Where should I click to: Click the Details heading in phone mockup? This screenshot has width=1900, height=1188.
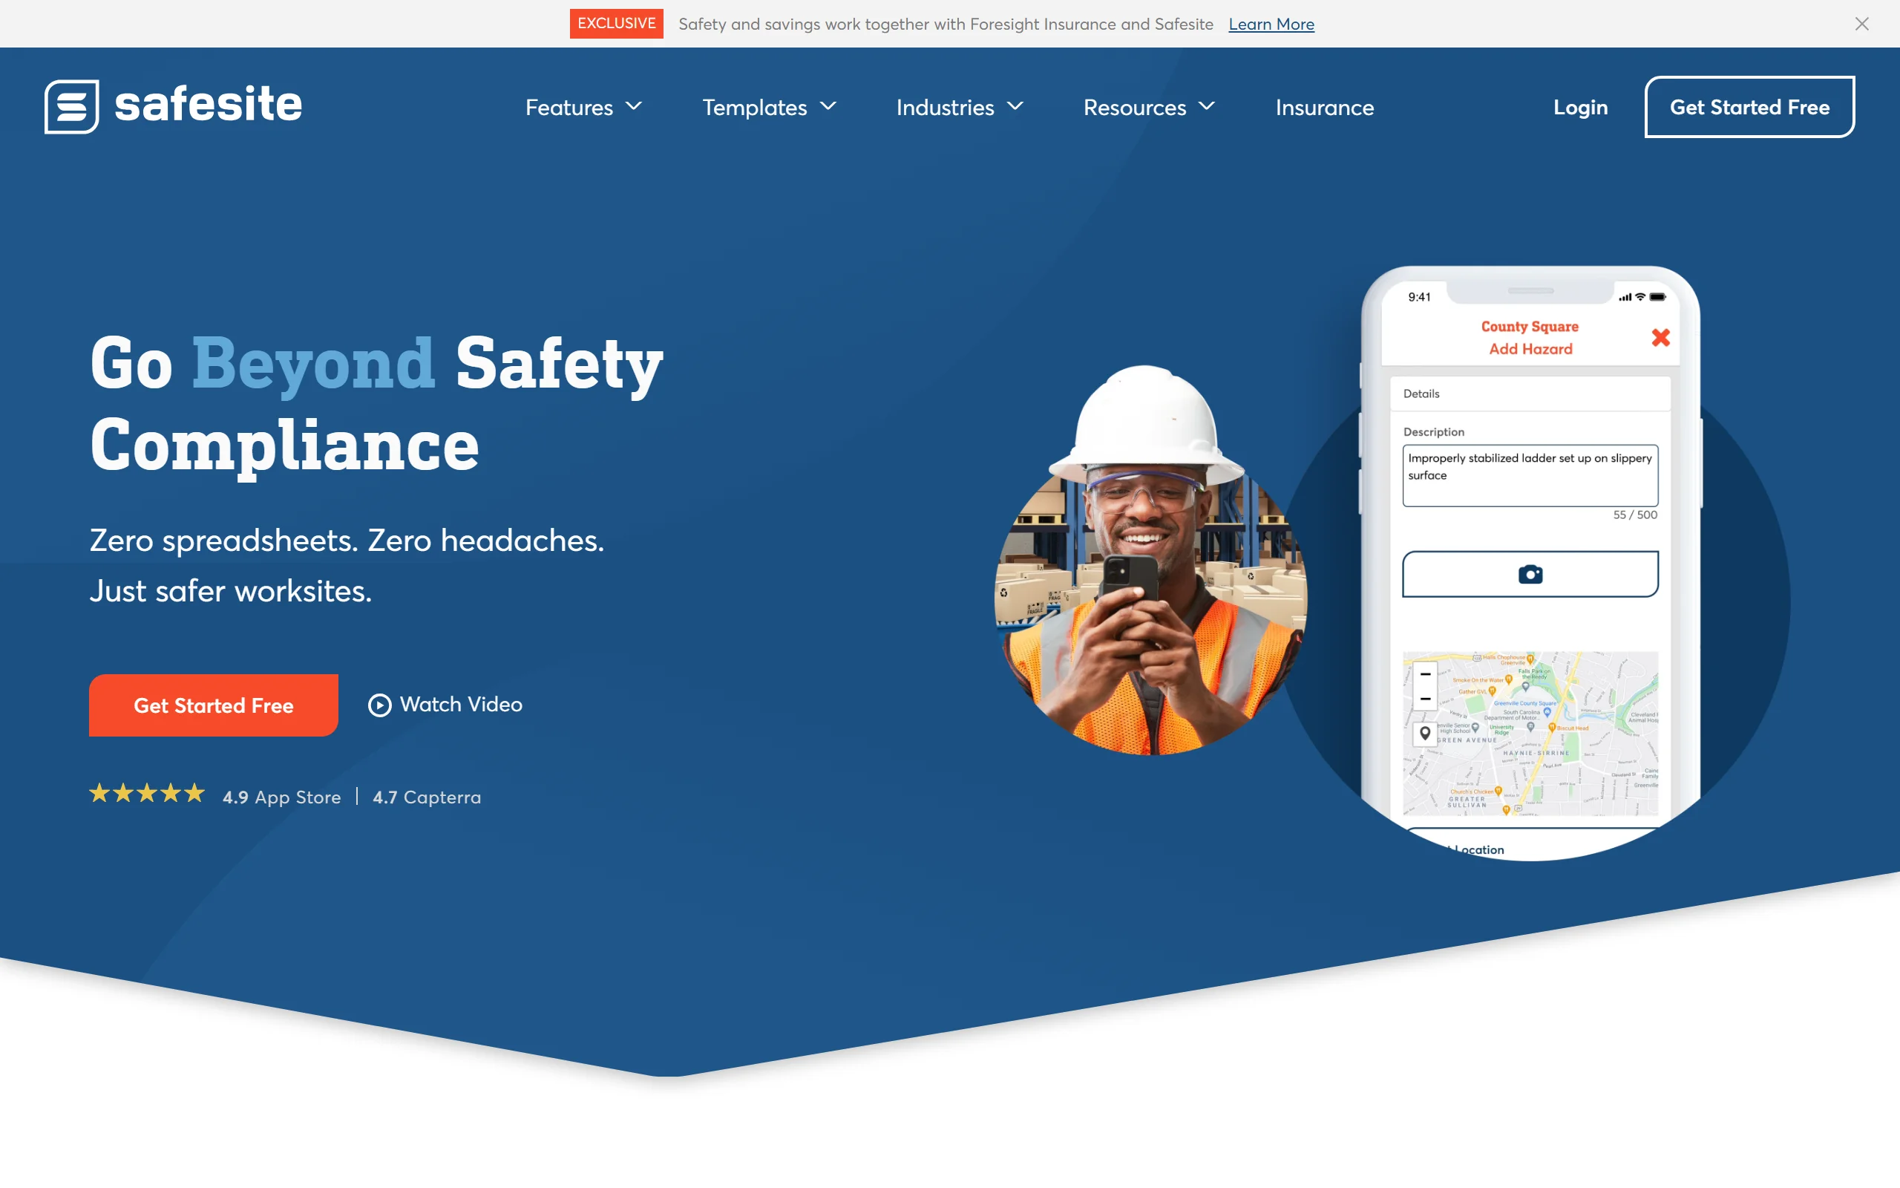[x=1421, y=394]
